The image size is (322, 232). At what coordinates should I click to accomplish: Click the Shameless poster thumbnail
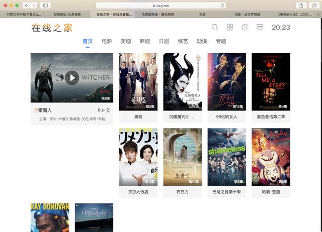(227, 157)
